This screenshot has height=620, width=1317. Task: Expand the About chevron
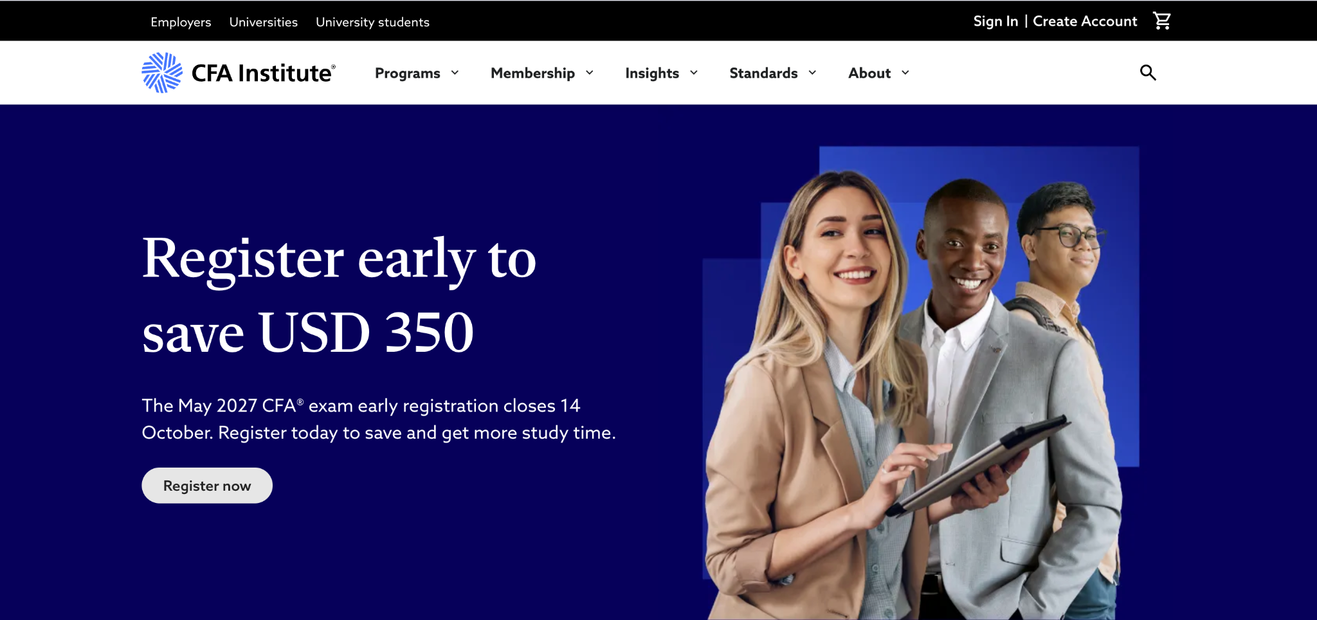click(x=905, y=73)
